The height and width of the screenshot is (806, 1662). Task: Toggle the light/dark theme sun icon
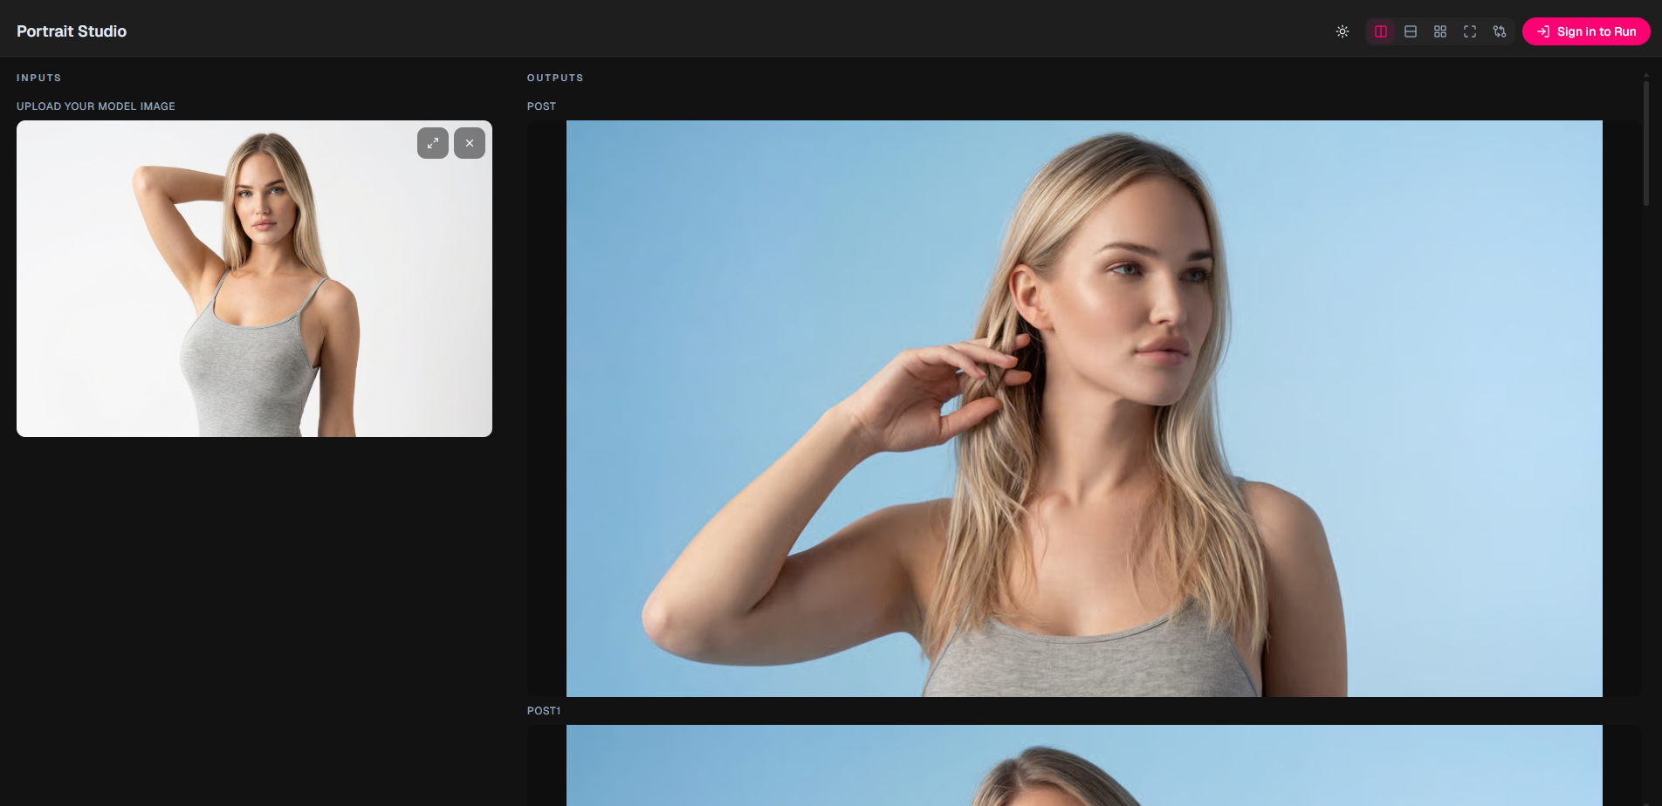click(1343, 31)
